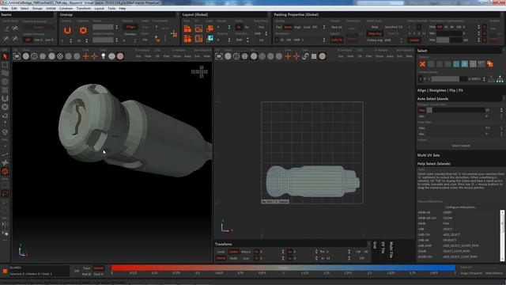
Task: Click the link rotate icon in UV viewport toolbar
Action: 305,56
